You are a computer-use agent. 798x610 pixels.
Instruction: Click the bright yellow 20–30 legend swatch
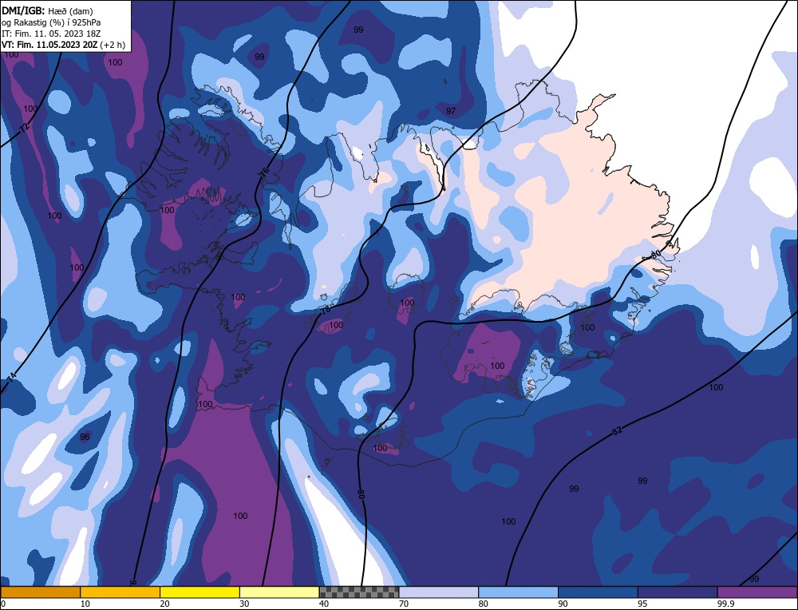(x=199, y=592)
